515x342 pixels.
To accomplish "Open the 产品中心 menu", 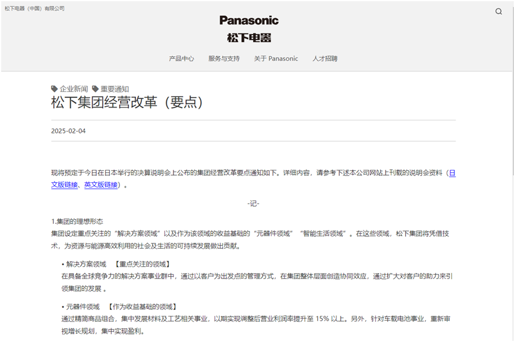I will tap(181, 59).
